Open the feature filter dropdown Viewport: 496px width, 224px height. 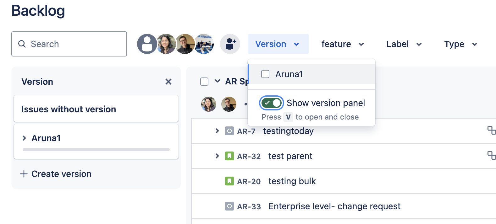tap(342, 44)
